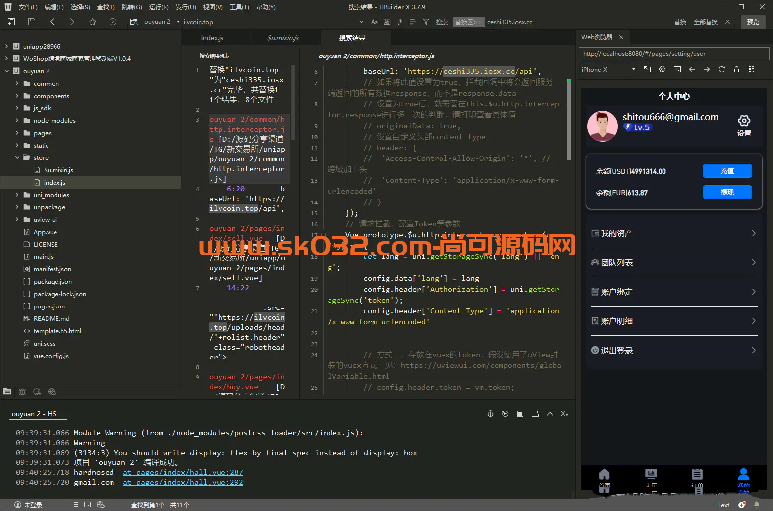
Task: Toggle regular expression search option
Action: point(400,22)
